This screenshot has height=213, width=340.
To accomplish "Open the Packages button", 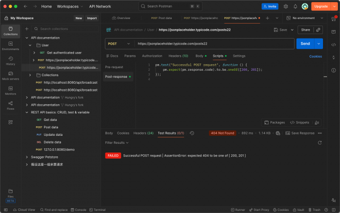I will point(274,122).
